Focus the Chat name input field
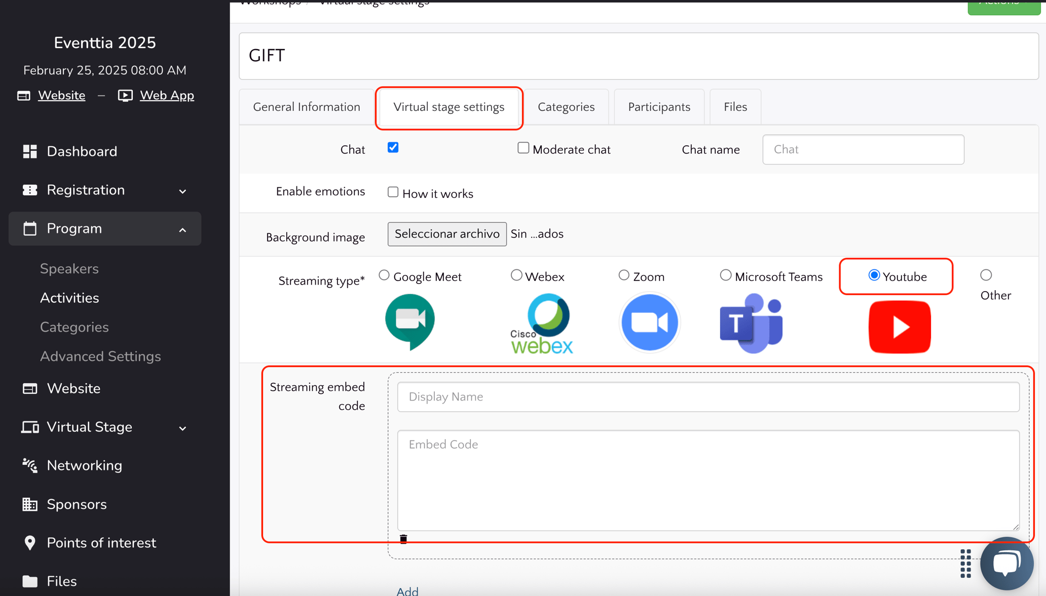 click(x=863, y=149)
